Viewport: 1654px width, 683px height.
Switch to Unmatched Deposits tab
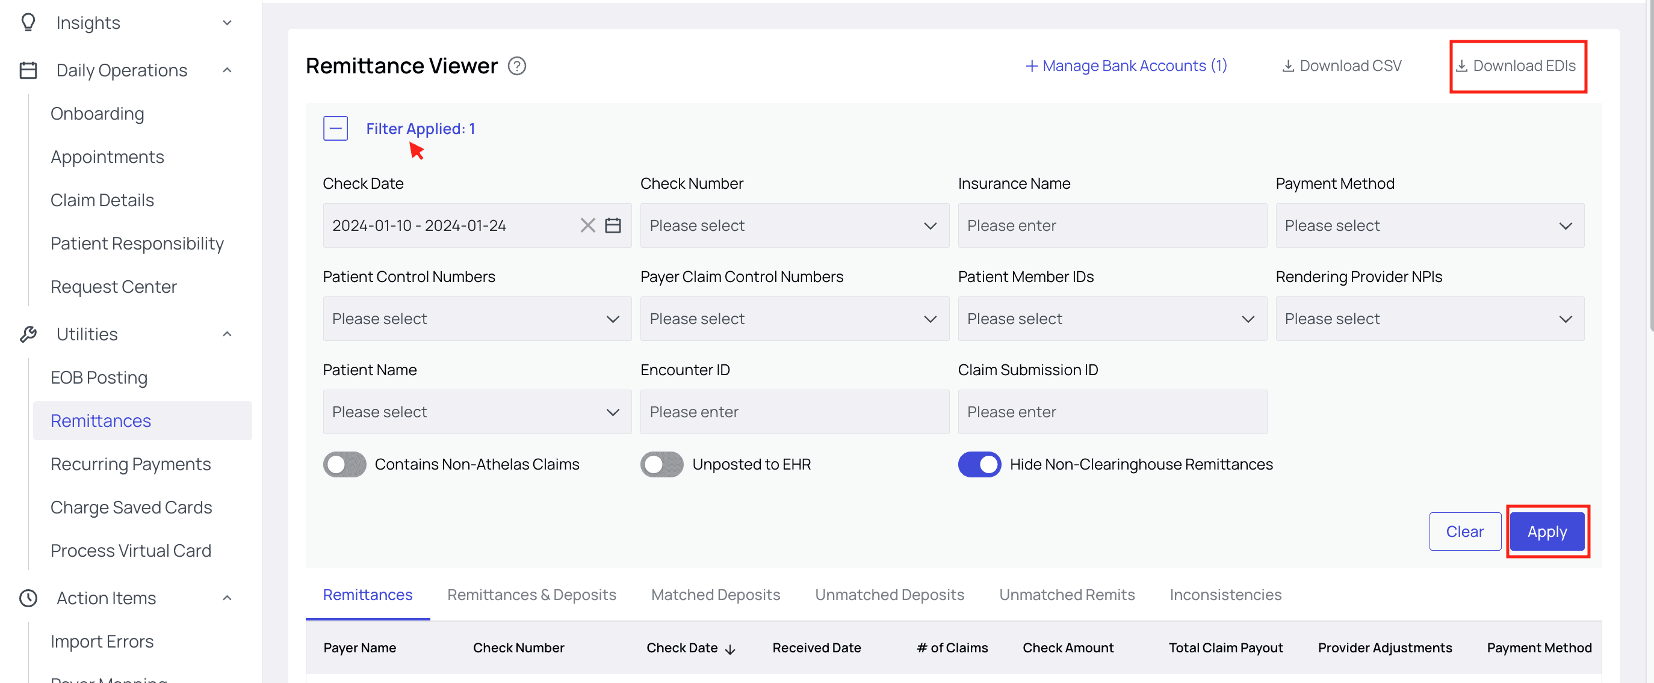point(889,595)
